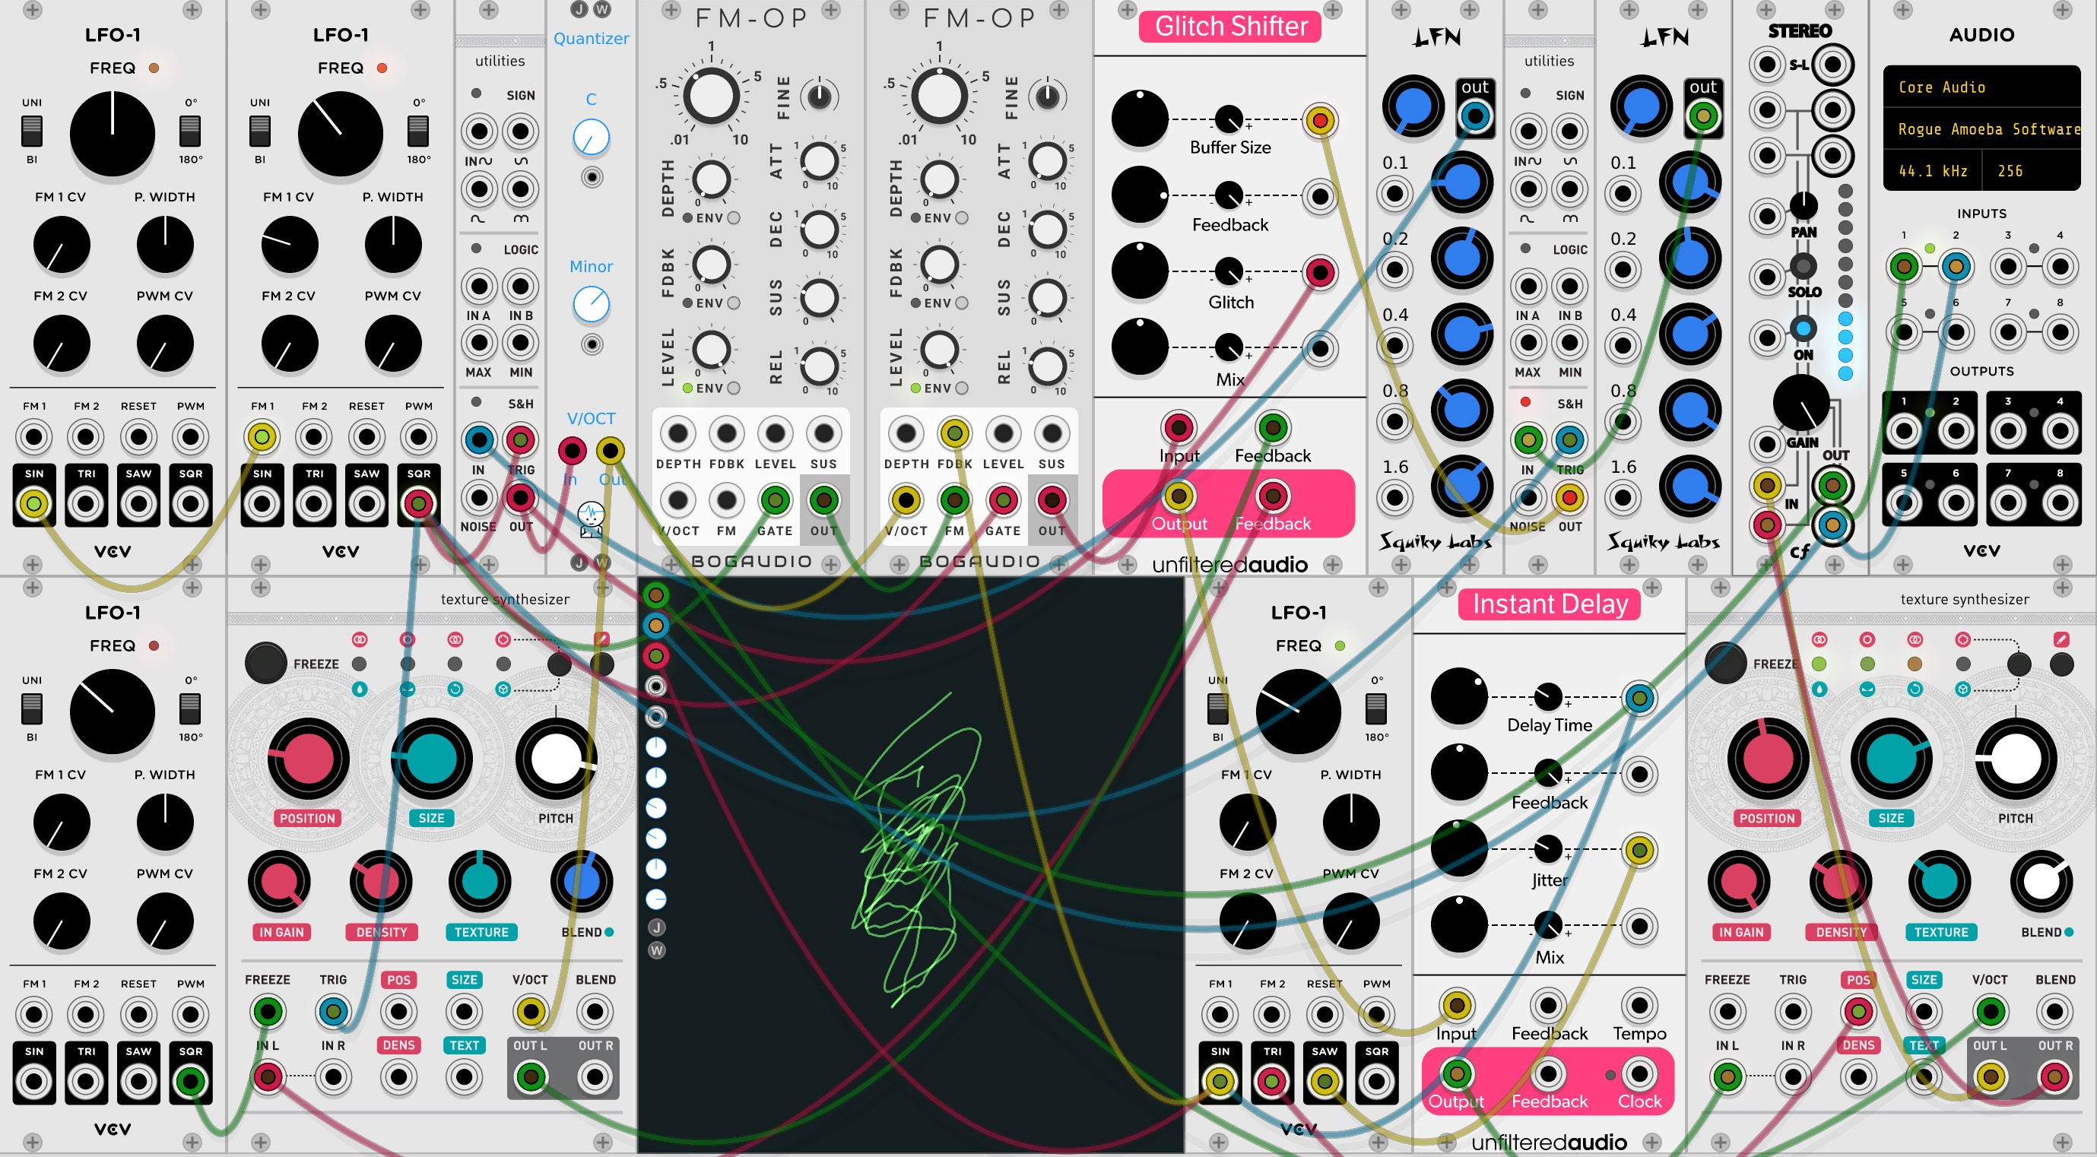Click output jack 7 on the AUDIO module

click(x=2007, y=502)
